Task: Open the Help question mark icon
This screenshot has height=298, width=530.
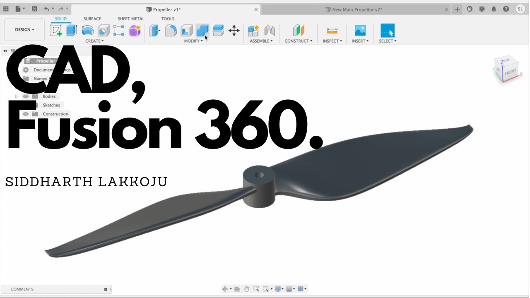Action: 506,9
